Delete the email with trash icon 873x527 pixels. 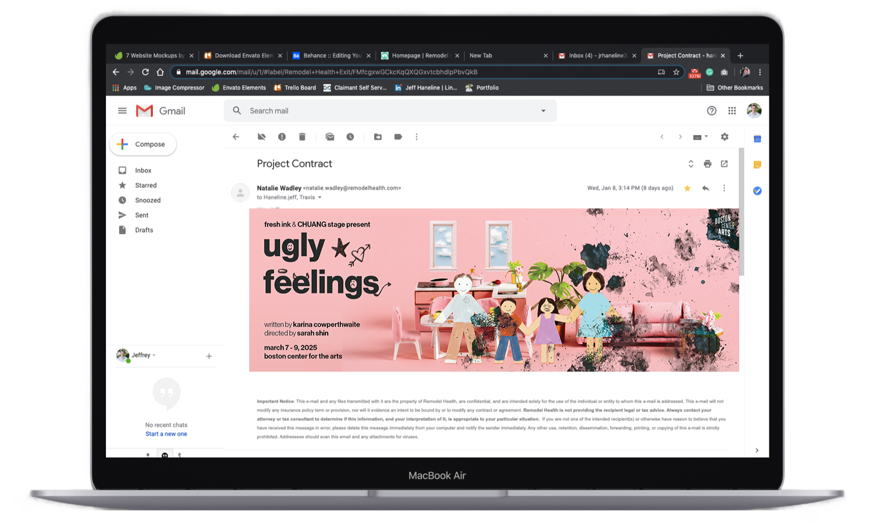[x=302, y=136]
